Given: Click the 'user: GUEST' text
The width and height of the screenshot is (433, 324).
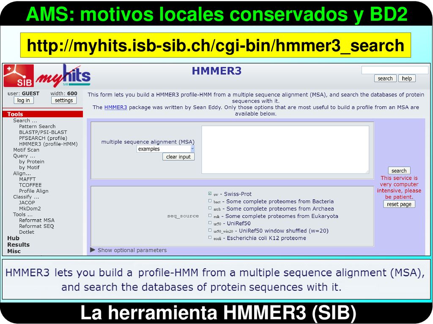Looking at the screenshot, I should pyautogui.click(x=24, y=93).
